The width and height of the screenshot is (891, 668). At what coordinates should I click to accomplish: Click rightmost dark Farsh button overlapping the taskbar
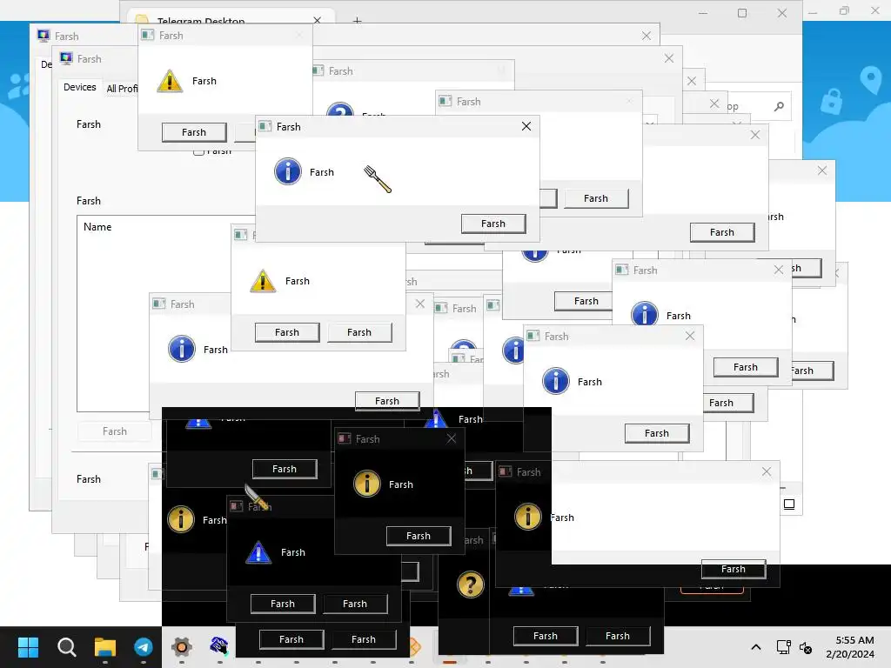(x=618, y=636)
